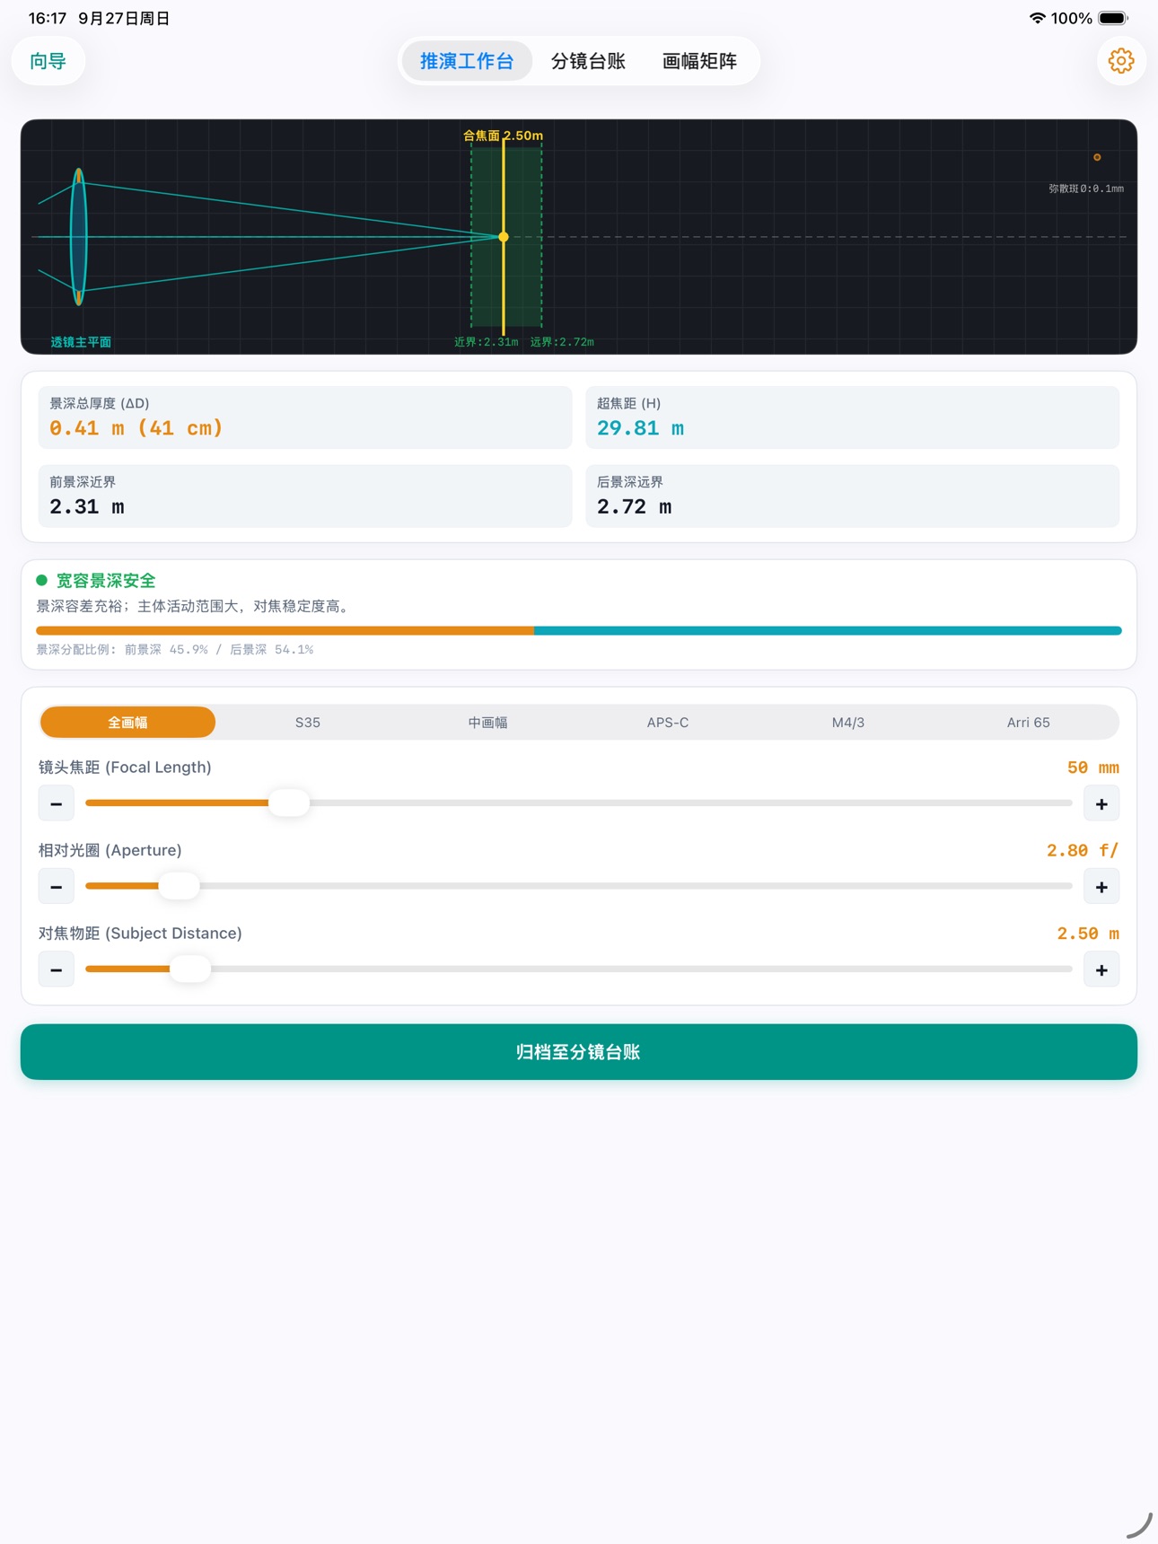Decrease aperture with minus button
1158x1544 pixels.
pos(56,887)
